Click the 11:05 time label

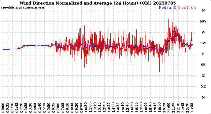click(x=91, y=108)
